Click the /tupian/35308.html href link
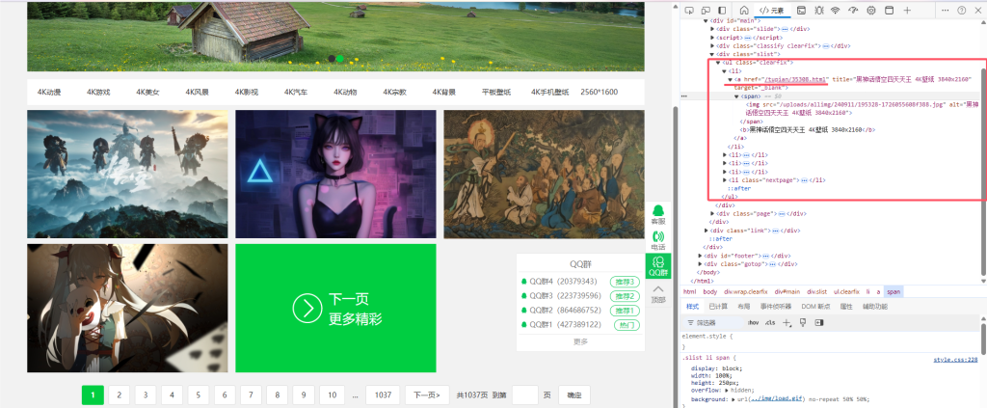This screenshot has height=408, width=987. (x=796, y=79)
